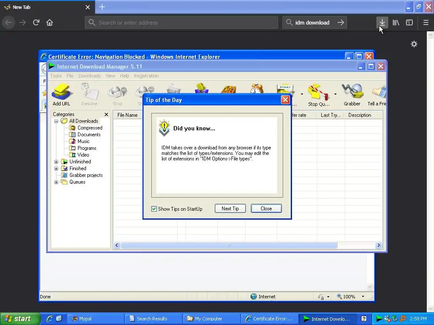The image size is (434, 325).
Task: Expand the Queues tree node
Action: tap(56, 182)
